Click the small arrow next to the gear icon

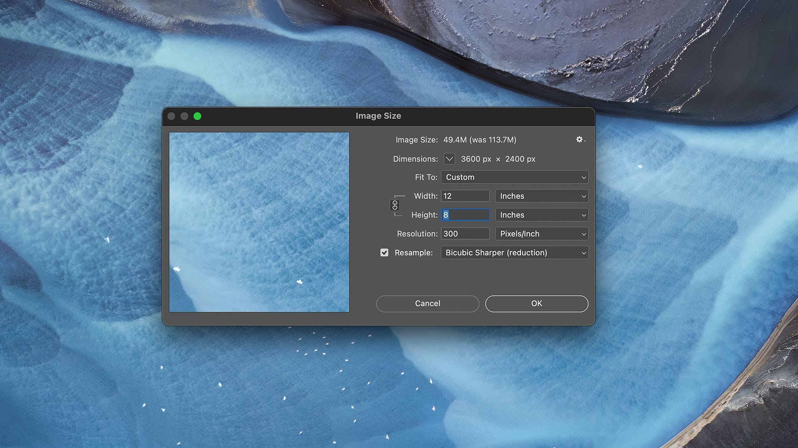click(585, 141)
